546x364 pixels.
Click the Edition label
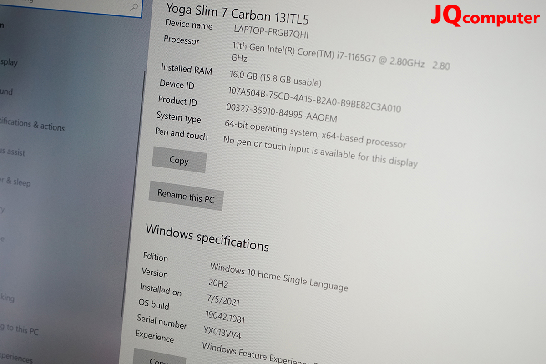(156, 257)
